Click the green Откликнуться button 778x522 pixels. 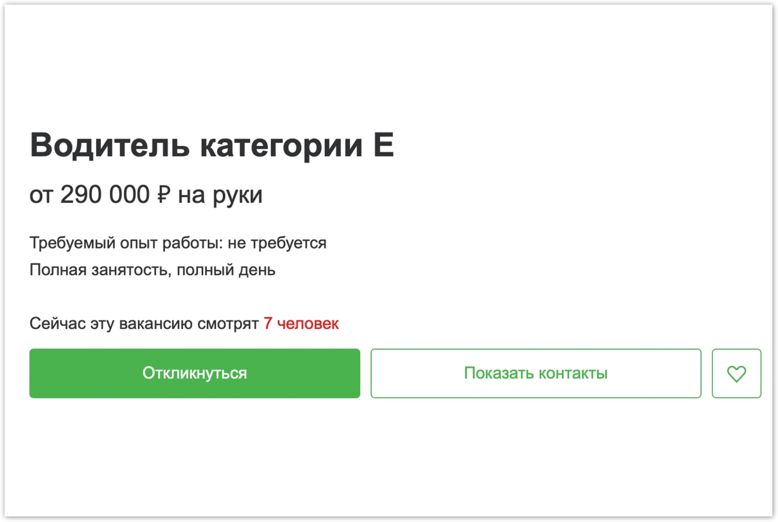[194, 373]
